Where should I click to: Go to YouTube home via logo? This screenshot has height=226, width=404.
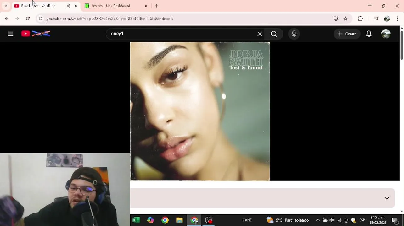pyautogui.click(x=36, y=34)
